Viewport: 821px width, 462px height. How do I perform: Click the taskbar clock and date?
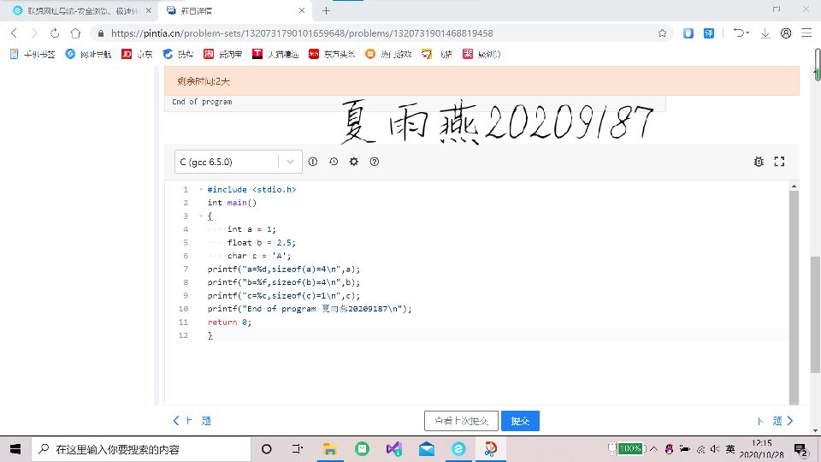762,449
